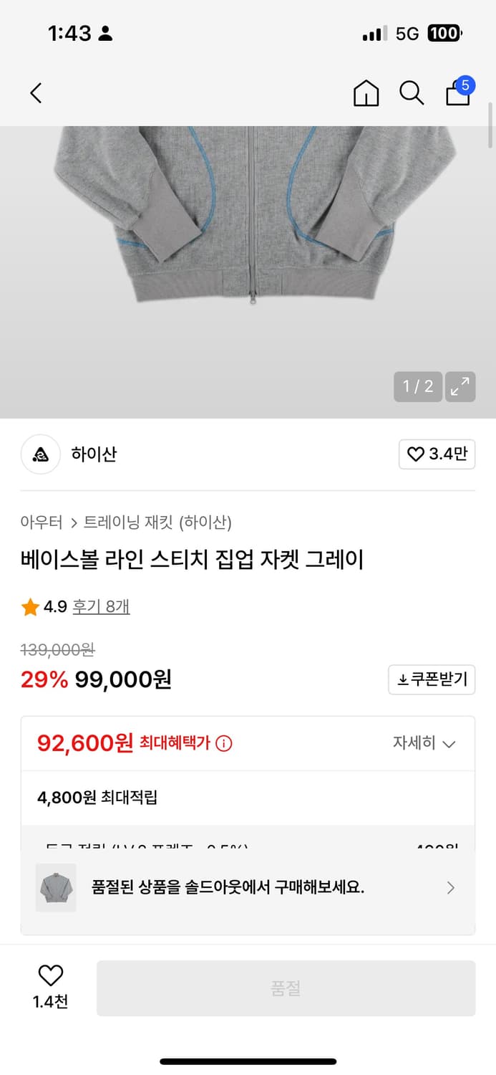Tap the jacket thumbnail in the banner
Screen dimensions: 496x1075
pyautogui.click(x=55, y=887)
